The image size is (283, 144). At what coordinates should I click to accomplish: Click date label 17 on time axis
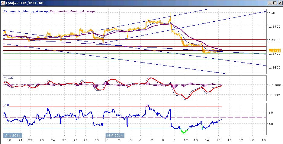coord(241,140)
